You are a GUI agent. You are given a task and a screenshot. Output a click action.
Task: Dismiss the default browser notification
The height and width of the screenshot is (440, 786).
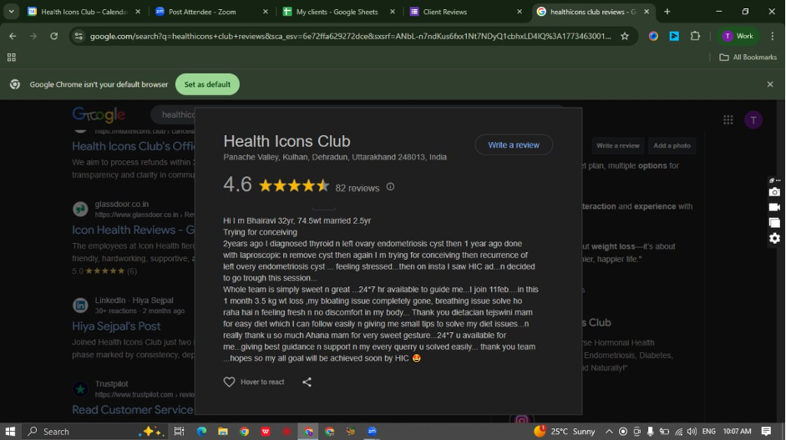770,84
